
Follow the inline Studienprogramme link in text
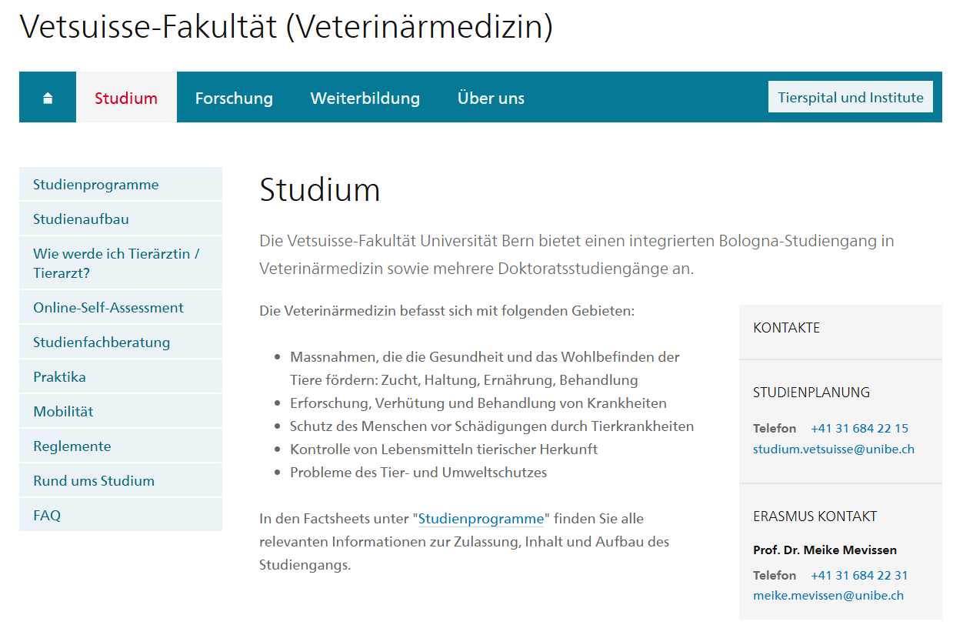pyautogui.click(x=481, y=519)
